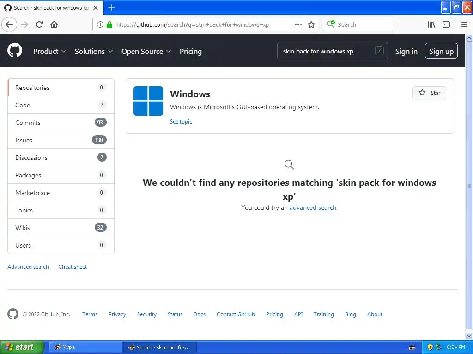
Task: Show Wikis results
Action: point(61,228)
